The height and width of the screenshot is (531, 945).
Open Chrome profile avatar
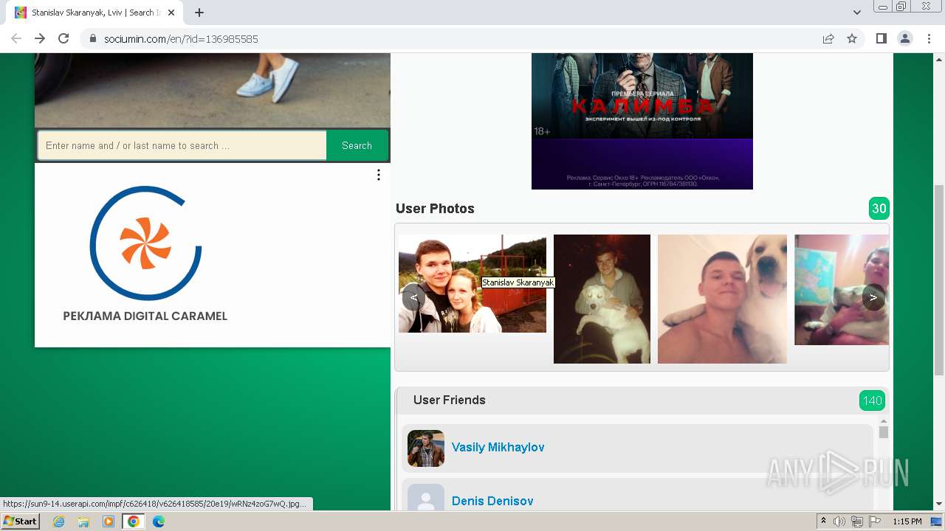905,39
